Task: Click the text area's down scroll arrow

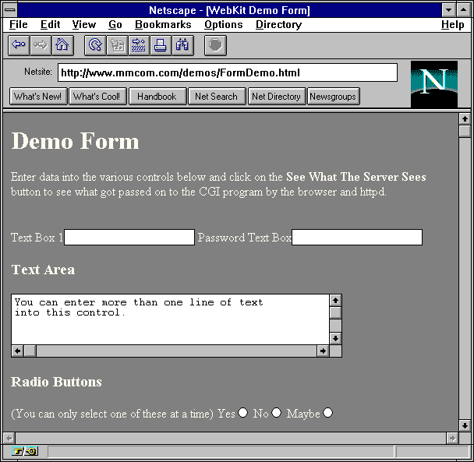Action: pyautogui.click(x=335, y=338)
